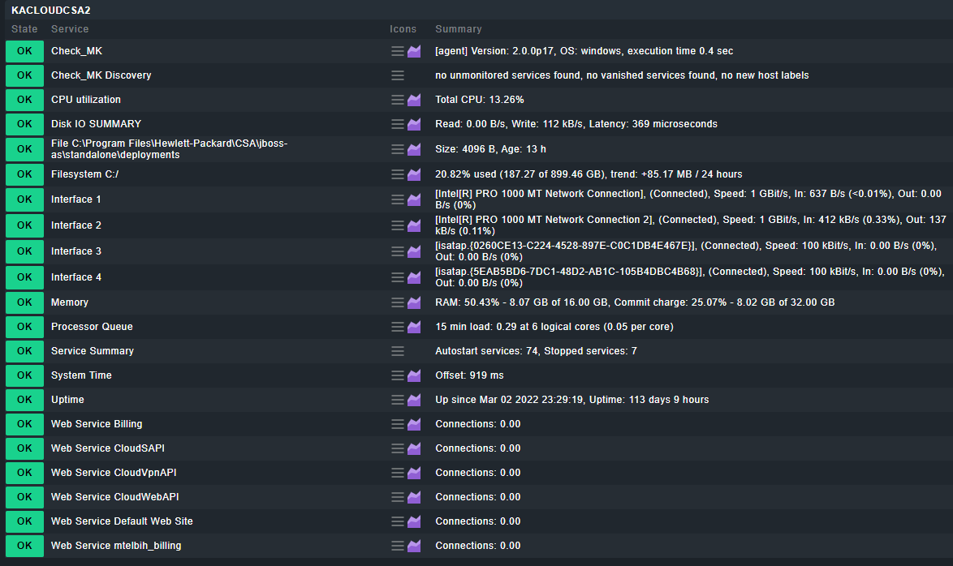Open the Uptime service link
Viewport: 953px width, 566px height.
67,400
